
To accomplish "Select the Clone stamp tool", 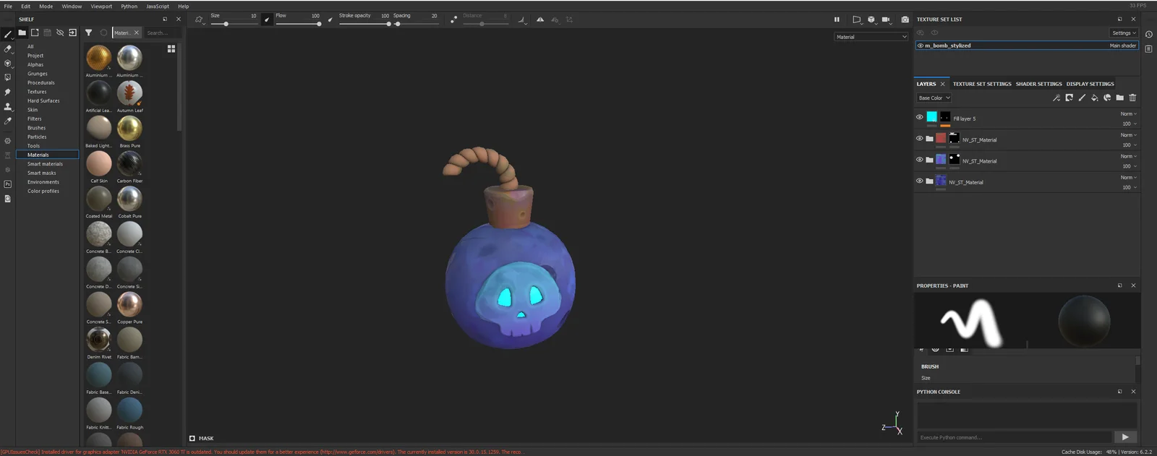I will coord(8,106).
